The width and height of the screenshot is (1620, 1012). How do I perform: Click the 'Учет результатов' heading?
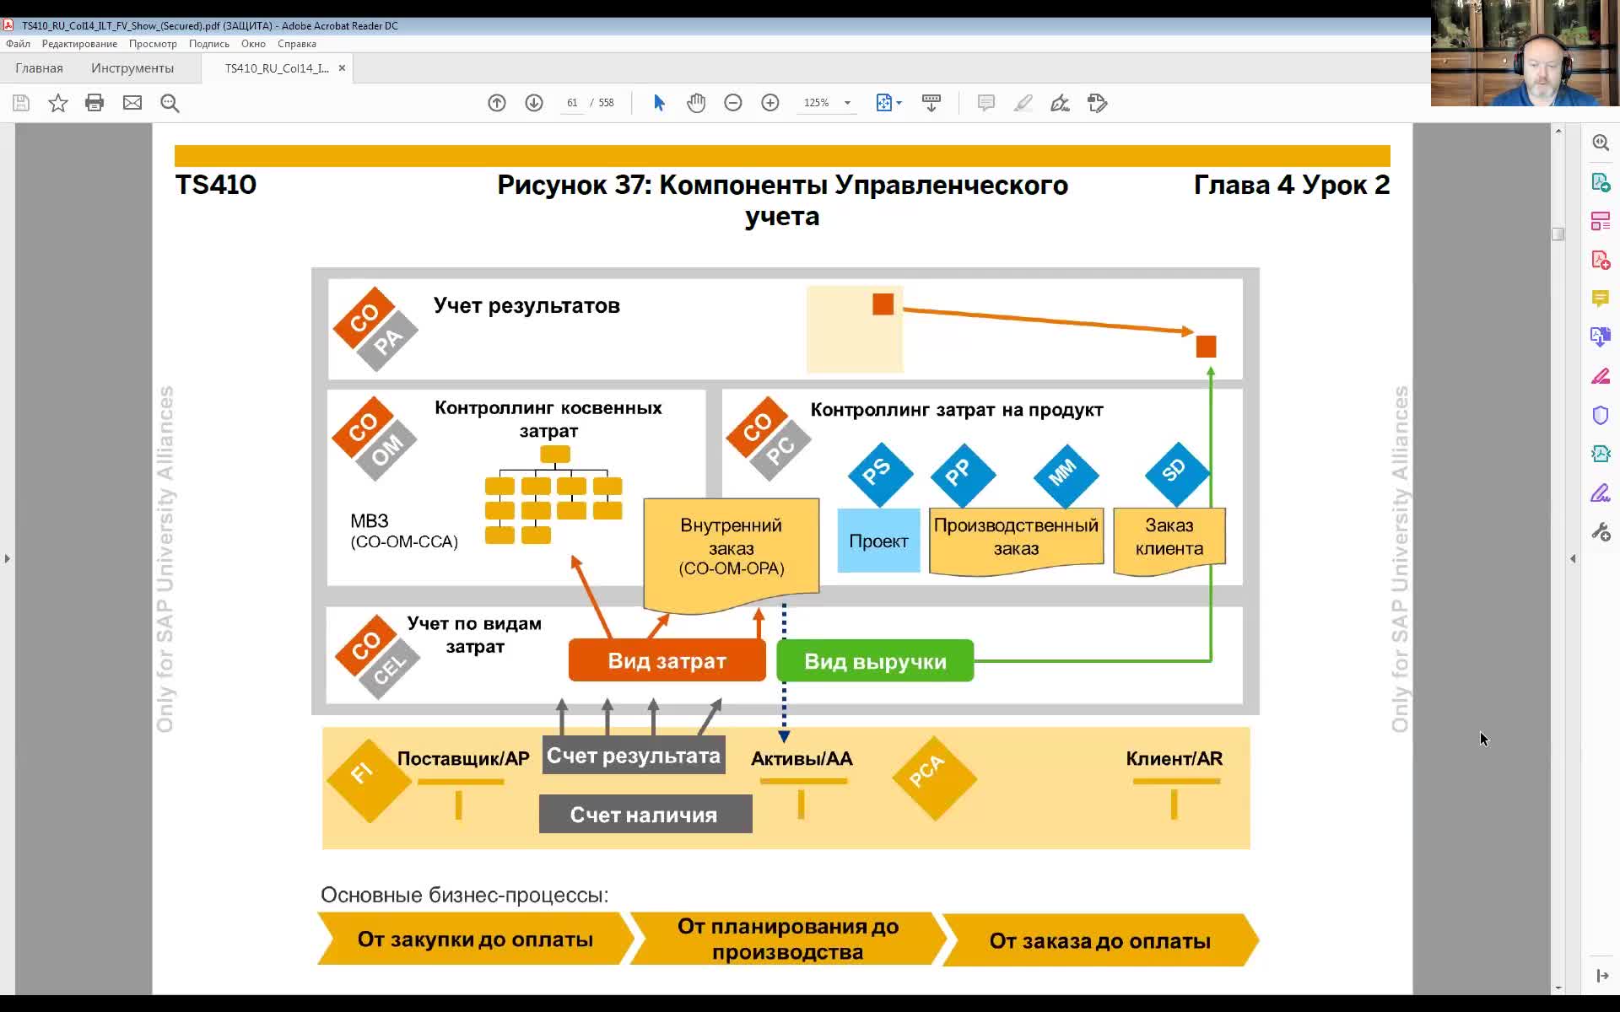coord(526,305)
